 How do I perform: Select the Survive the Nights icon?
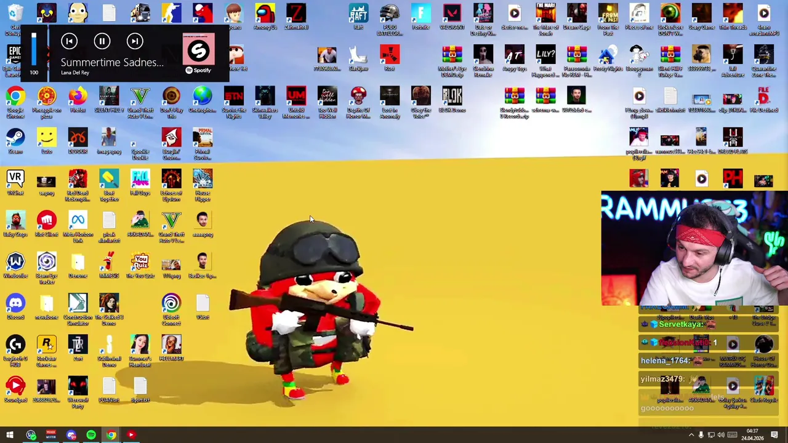pyautogui.click(x=234, y=102)
